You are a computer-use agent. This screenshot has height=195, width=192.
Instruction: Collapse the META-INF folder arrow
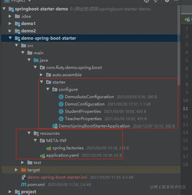click(35, 140)
